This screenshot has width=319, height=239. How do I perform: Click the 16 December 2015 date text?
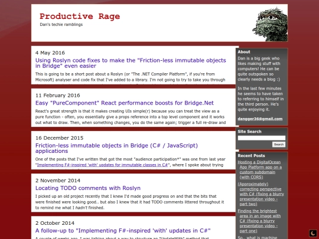point(59,138)
